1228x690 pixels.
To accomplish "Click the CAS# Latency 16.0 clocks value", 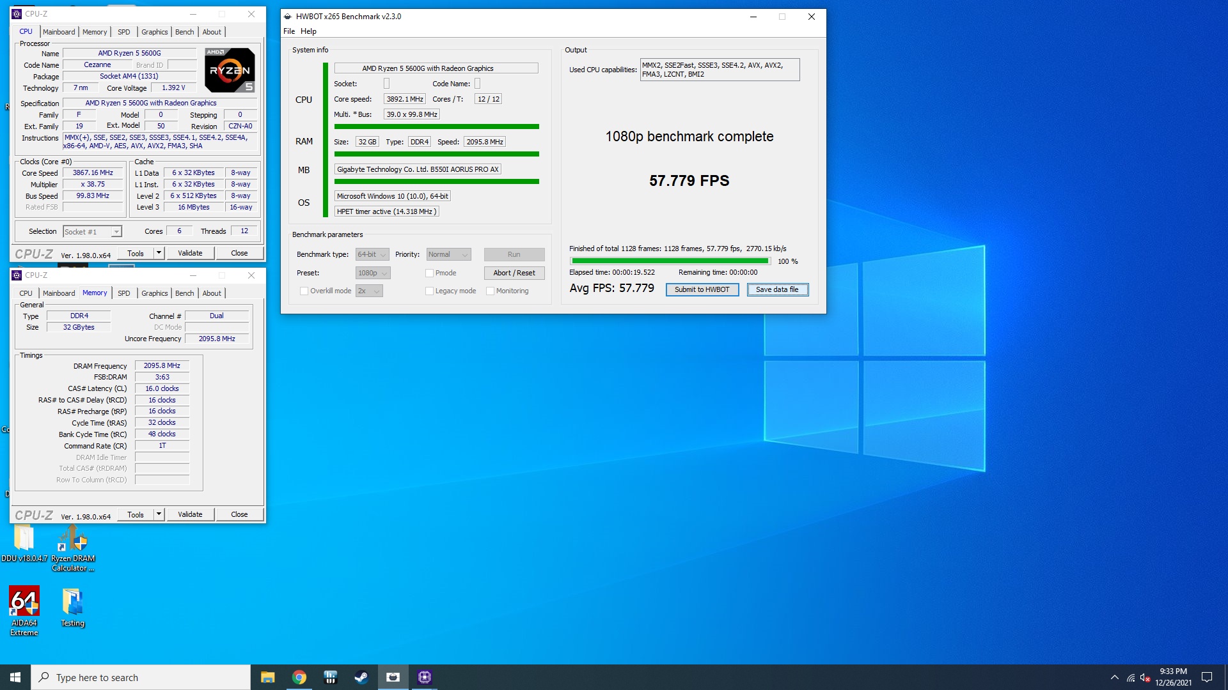I will coord(162,388).
